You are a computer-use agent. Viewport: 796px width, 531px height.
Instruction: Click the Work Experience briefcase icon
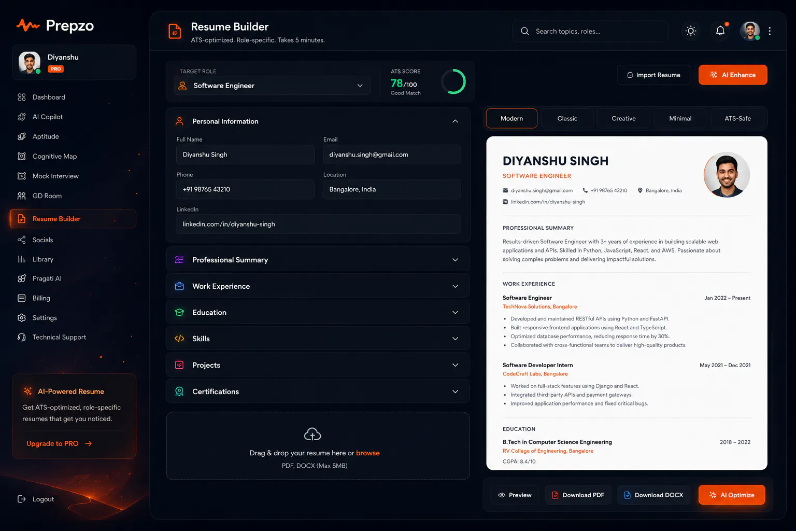coord(179,286)
